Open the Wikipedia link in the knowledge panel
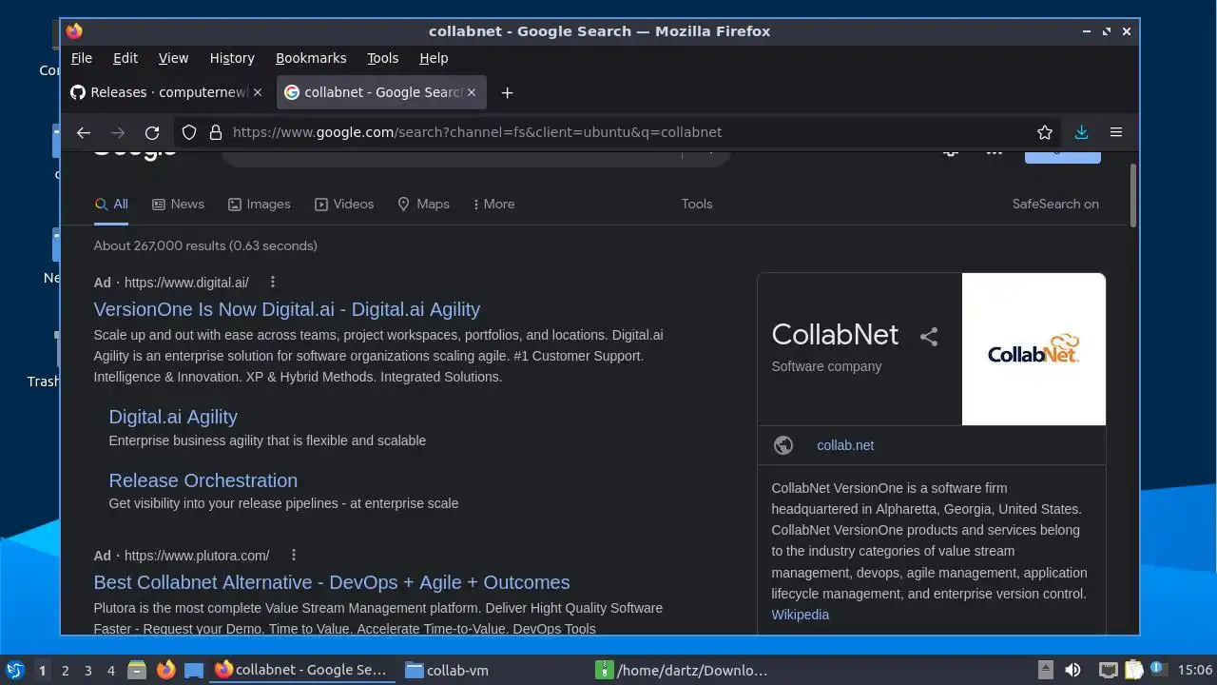The height and width of the screenshot is (685, 1217). pos(800,615)
